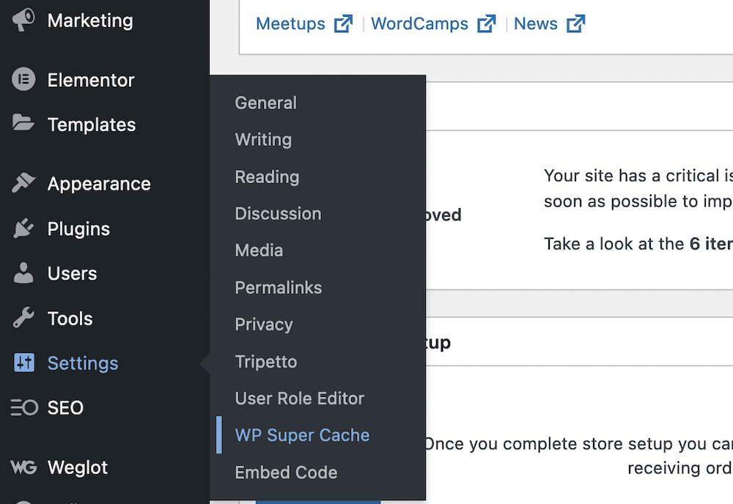Follow the WordCamps link
Image resolution: width=733 pixels, height=504 pixels.
coord(419,24)
